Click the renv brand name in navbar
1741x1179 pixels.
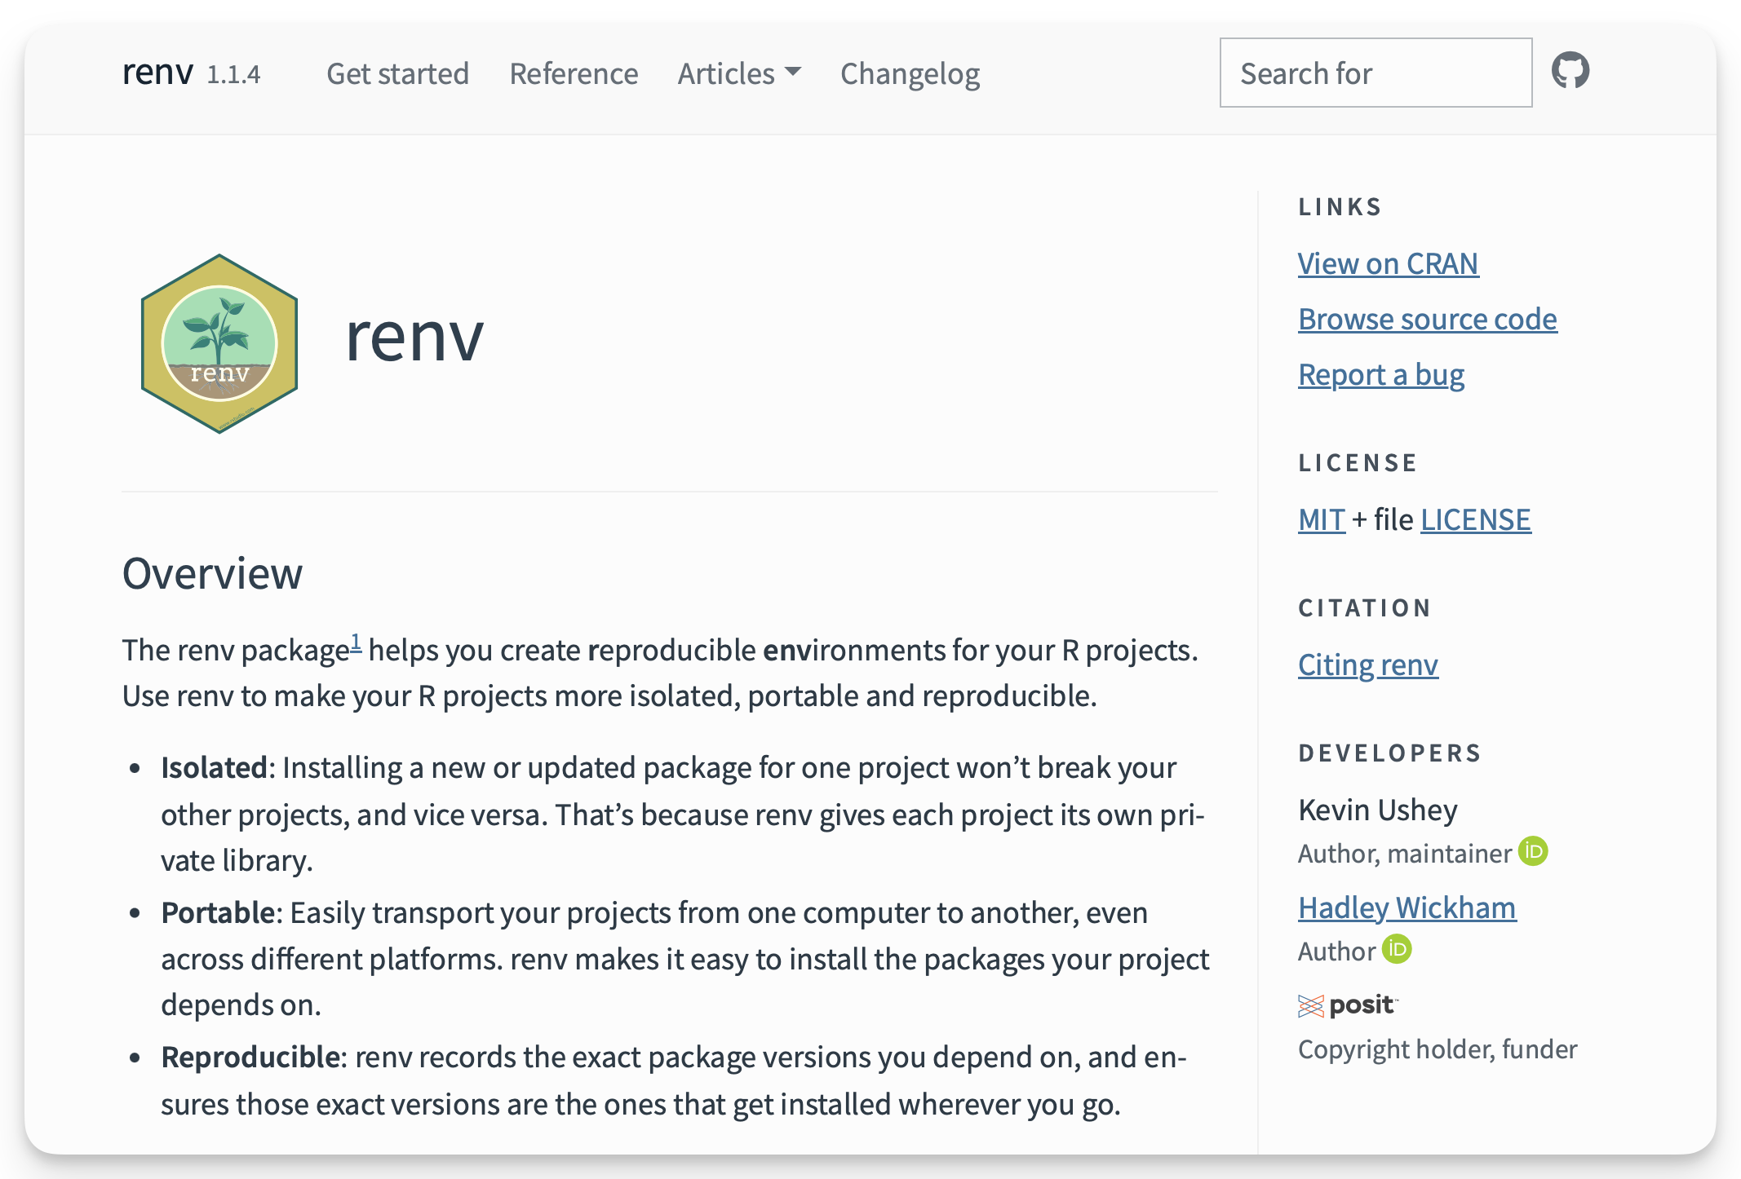[157, 73]
